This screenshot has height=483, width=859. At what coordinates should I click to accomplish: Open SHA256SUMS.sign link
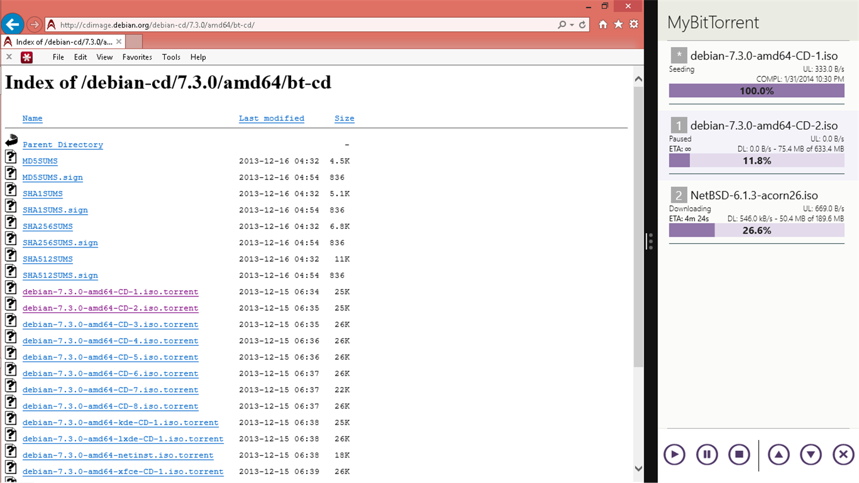click(x=60, y=243)
